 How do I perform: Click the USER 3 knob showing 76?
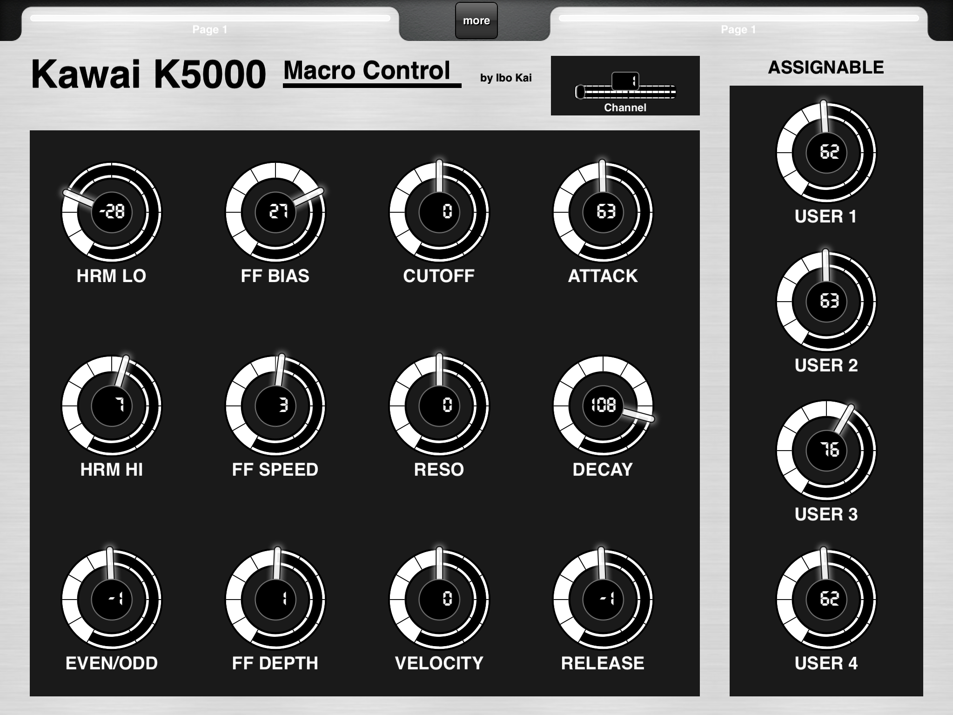pyautogui.click(x=826, y=450)
